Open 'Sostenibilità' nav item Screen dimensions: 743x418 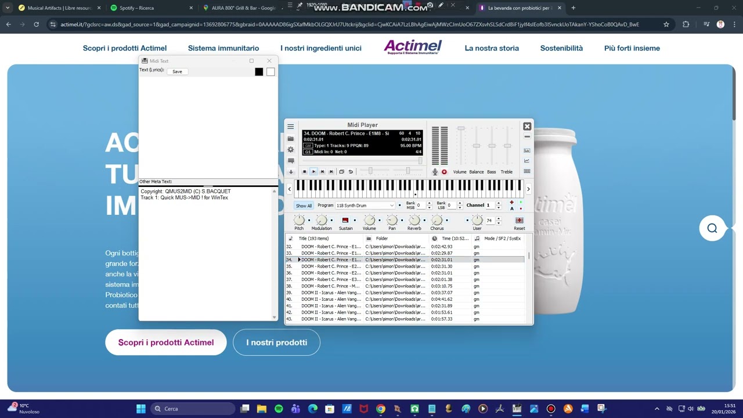point(561,48)
